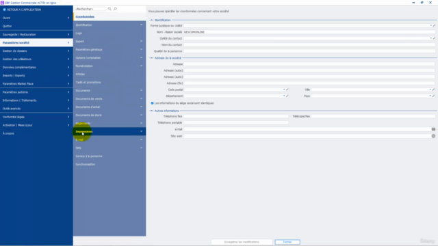The width and height of the screenshot is (438, 246).
Task: Open the Forme juridique ou civilité dropdown
Action: click(430, 26)
